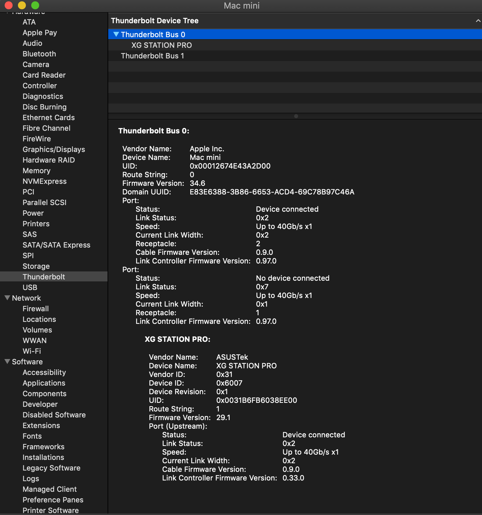Open Parallel SCSI entry
This screenshot has height=515, width=482.
tap(44, 202)
